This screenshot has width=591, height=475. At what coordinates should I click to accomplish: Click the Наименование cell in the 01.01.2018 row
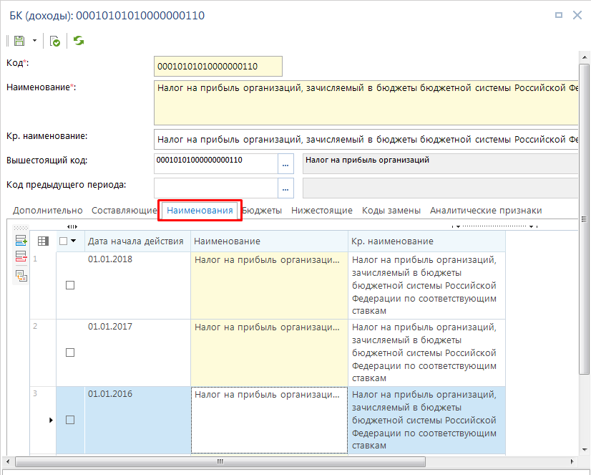tap(269, 285)
